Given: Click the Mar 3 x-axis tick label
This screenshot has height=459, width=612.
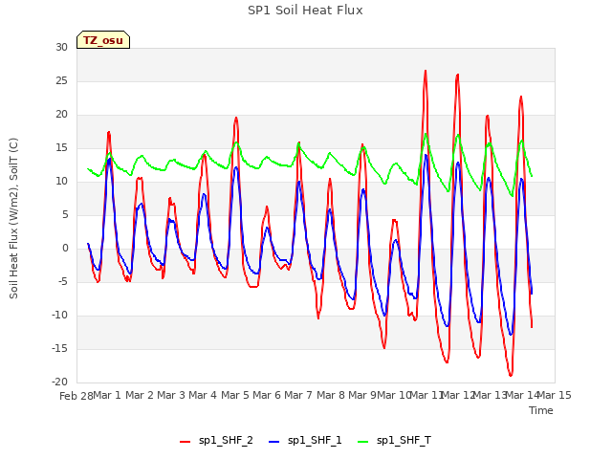Looking at the screenshot, I should coord(171,395).
